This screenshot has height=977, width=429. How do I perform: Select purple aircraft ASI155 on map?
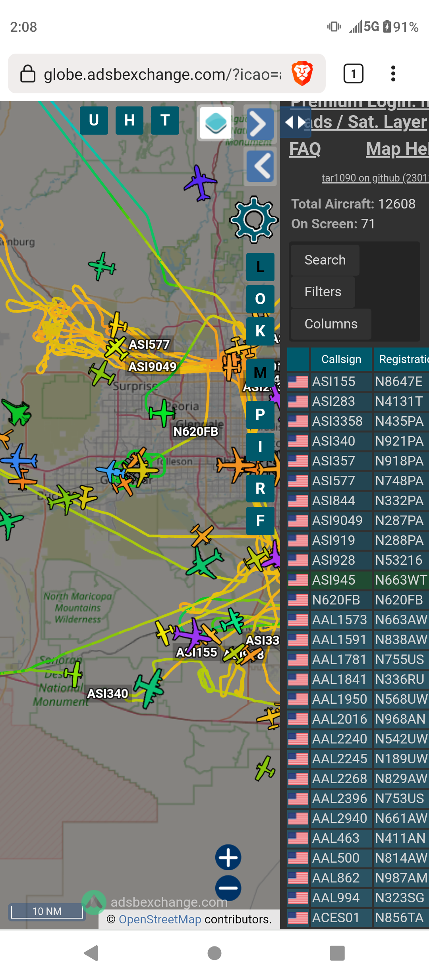tap(193, 635)
